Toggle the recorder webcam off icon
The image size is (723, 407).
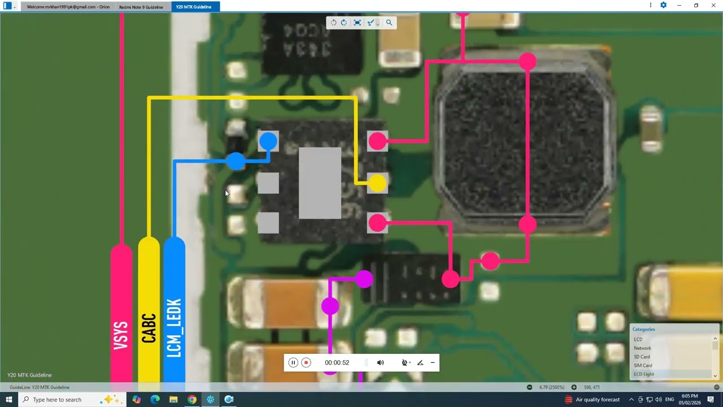tap(404, 363)
